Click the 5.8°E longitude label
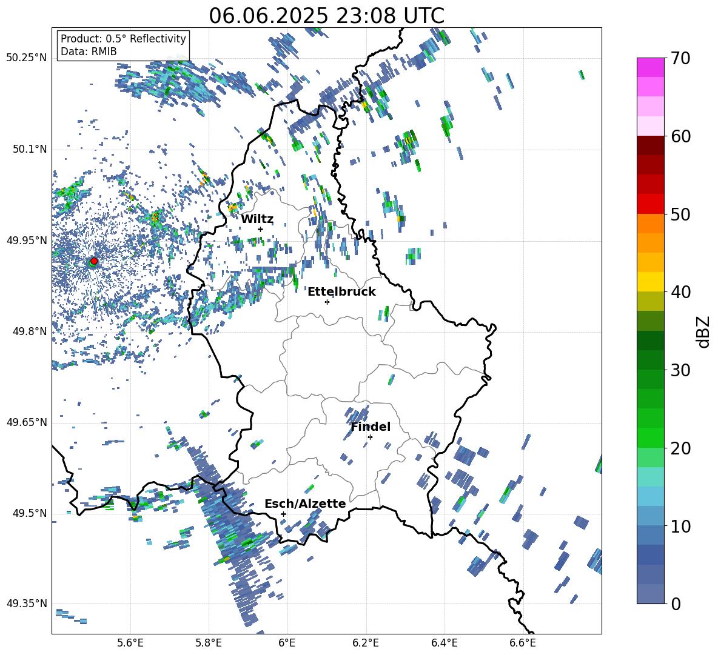 [x=209, y=643]
